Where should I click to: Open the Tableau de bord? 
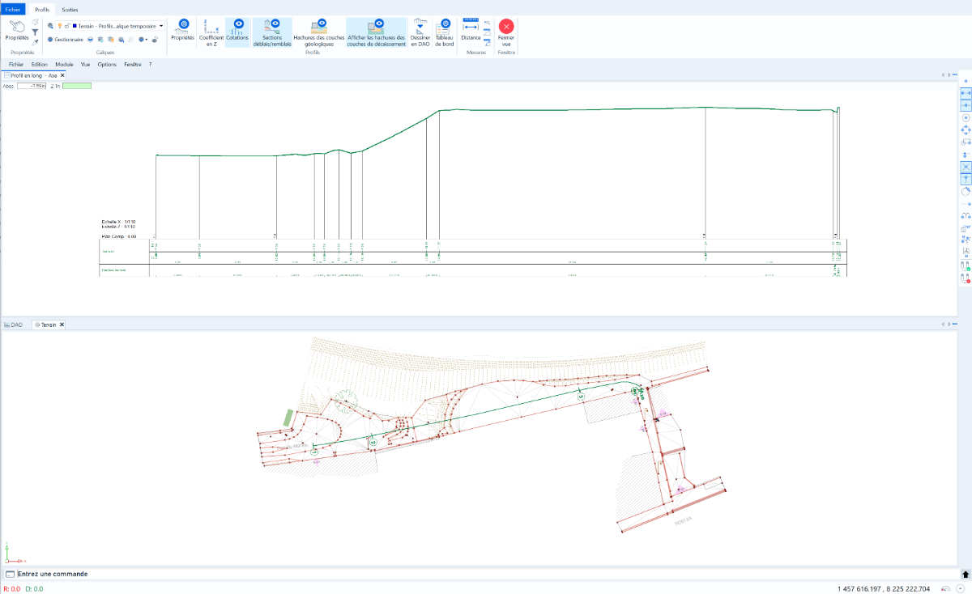445,32
